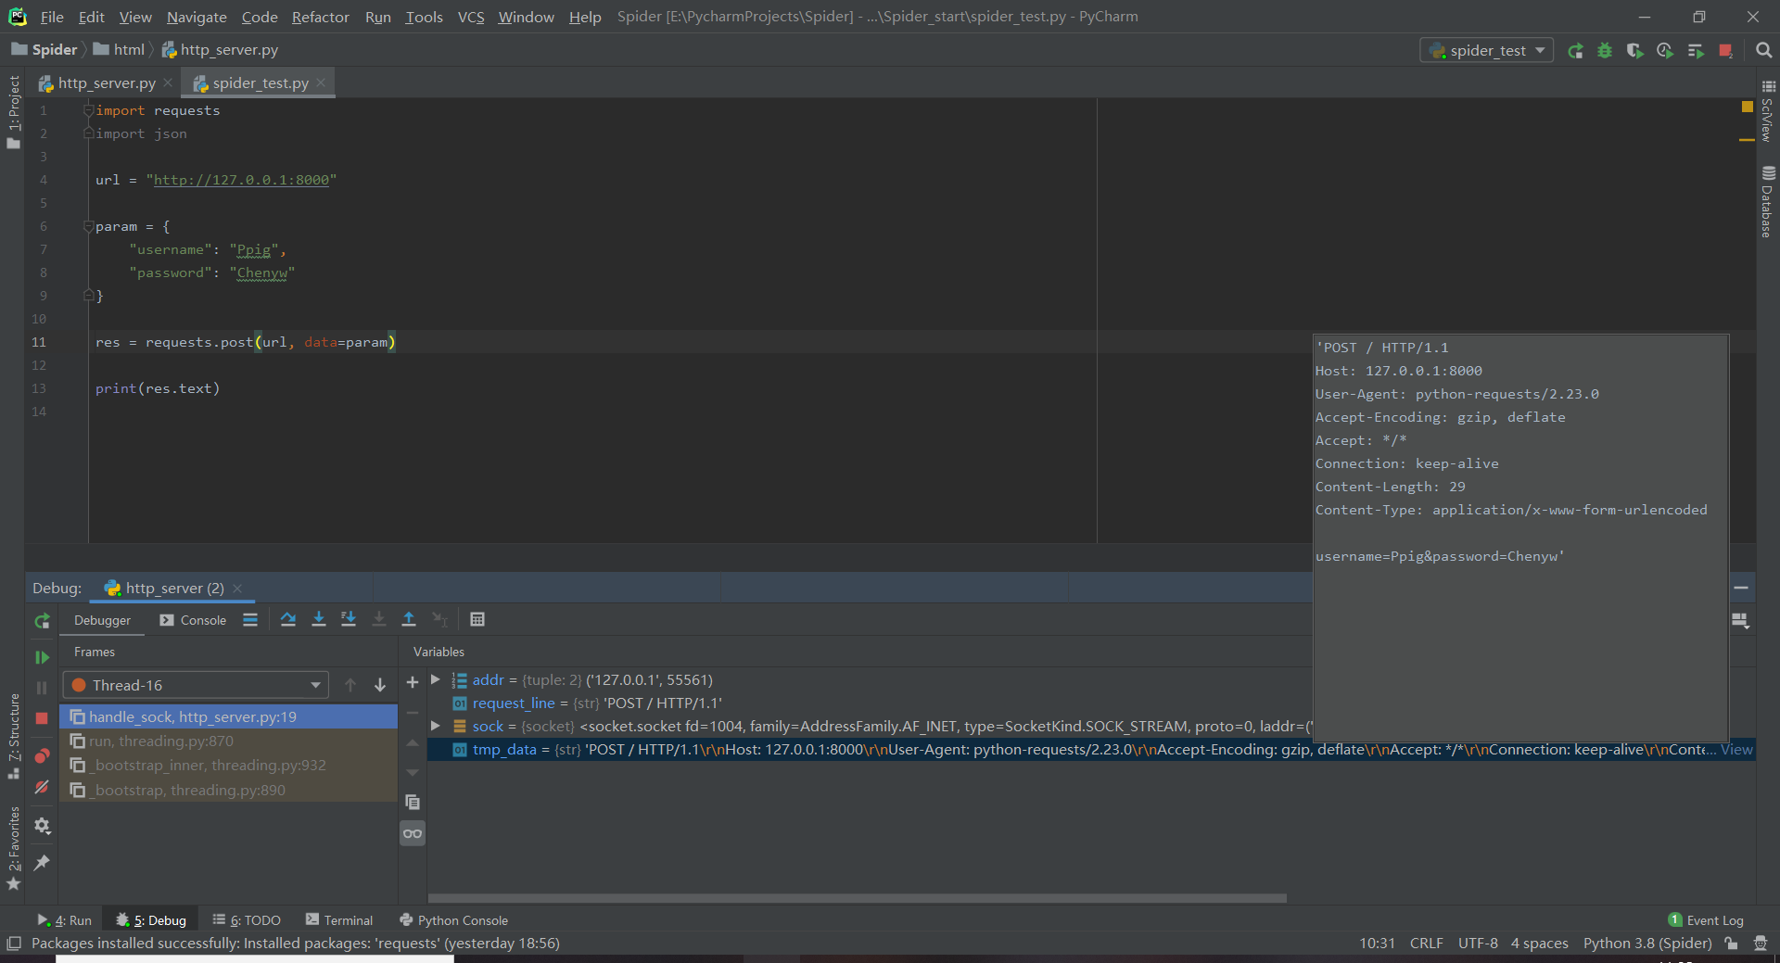This screenshot has height=963, width=1780.
Task: Duplicate watch copy icon in Variables
Action: 413,803
